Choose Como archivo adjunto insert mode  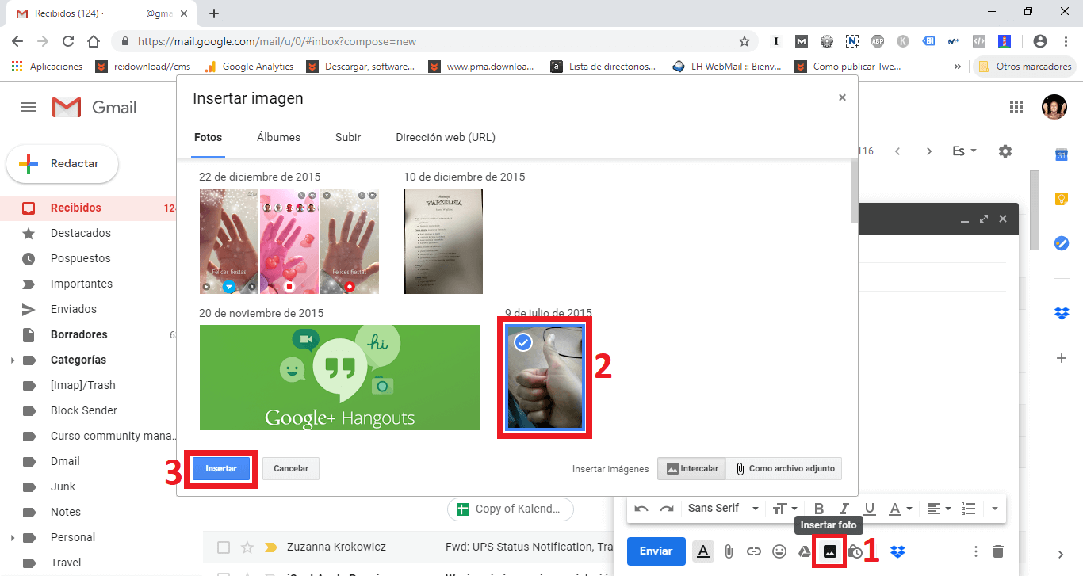coord(784,468)
